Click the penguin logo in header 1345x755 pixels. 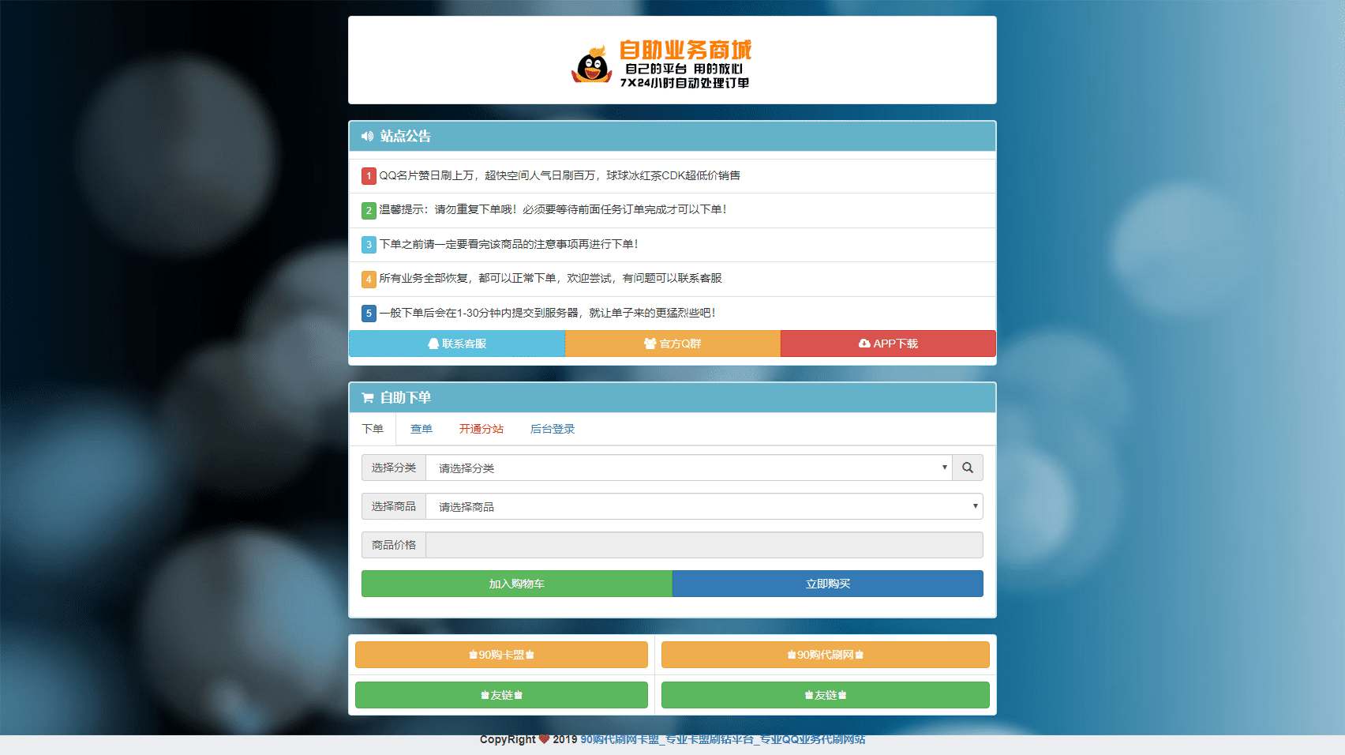591,65
